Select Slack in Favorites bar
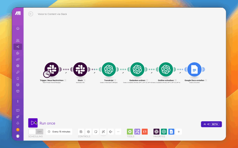Image resolution: width=238 pixels, height=148 pixels. coord(156,132)
